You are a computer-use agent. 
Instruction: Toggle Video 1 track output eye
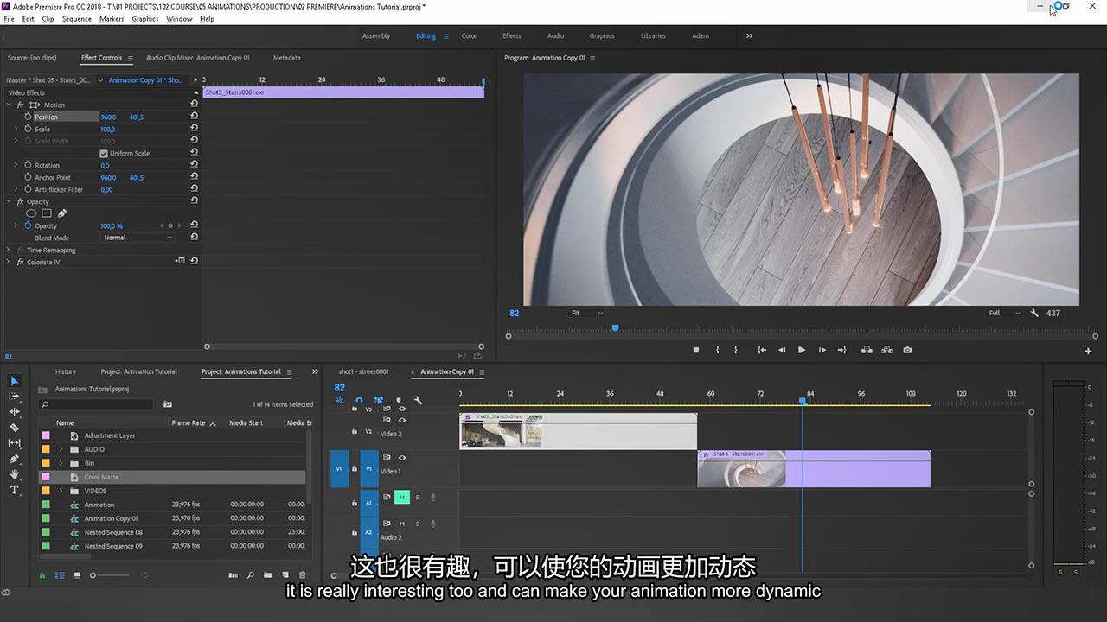[x=402, y=457]
